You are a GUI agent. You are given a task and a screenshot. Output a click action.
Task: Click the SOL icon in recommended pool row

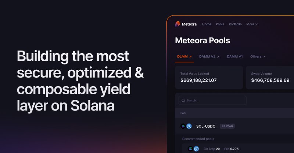(x=190, y=149)
